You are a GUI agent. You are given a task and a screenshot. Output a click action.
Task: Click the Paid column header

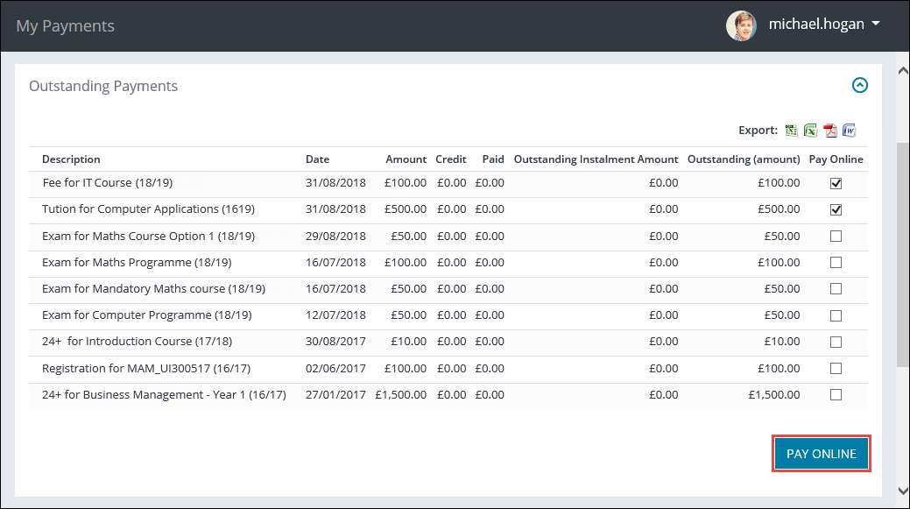[493, 159]
